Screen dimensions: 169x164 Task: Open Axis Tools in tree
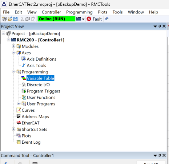point(36,66)
